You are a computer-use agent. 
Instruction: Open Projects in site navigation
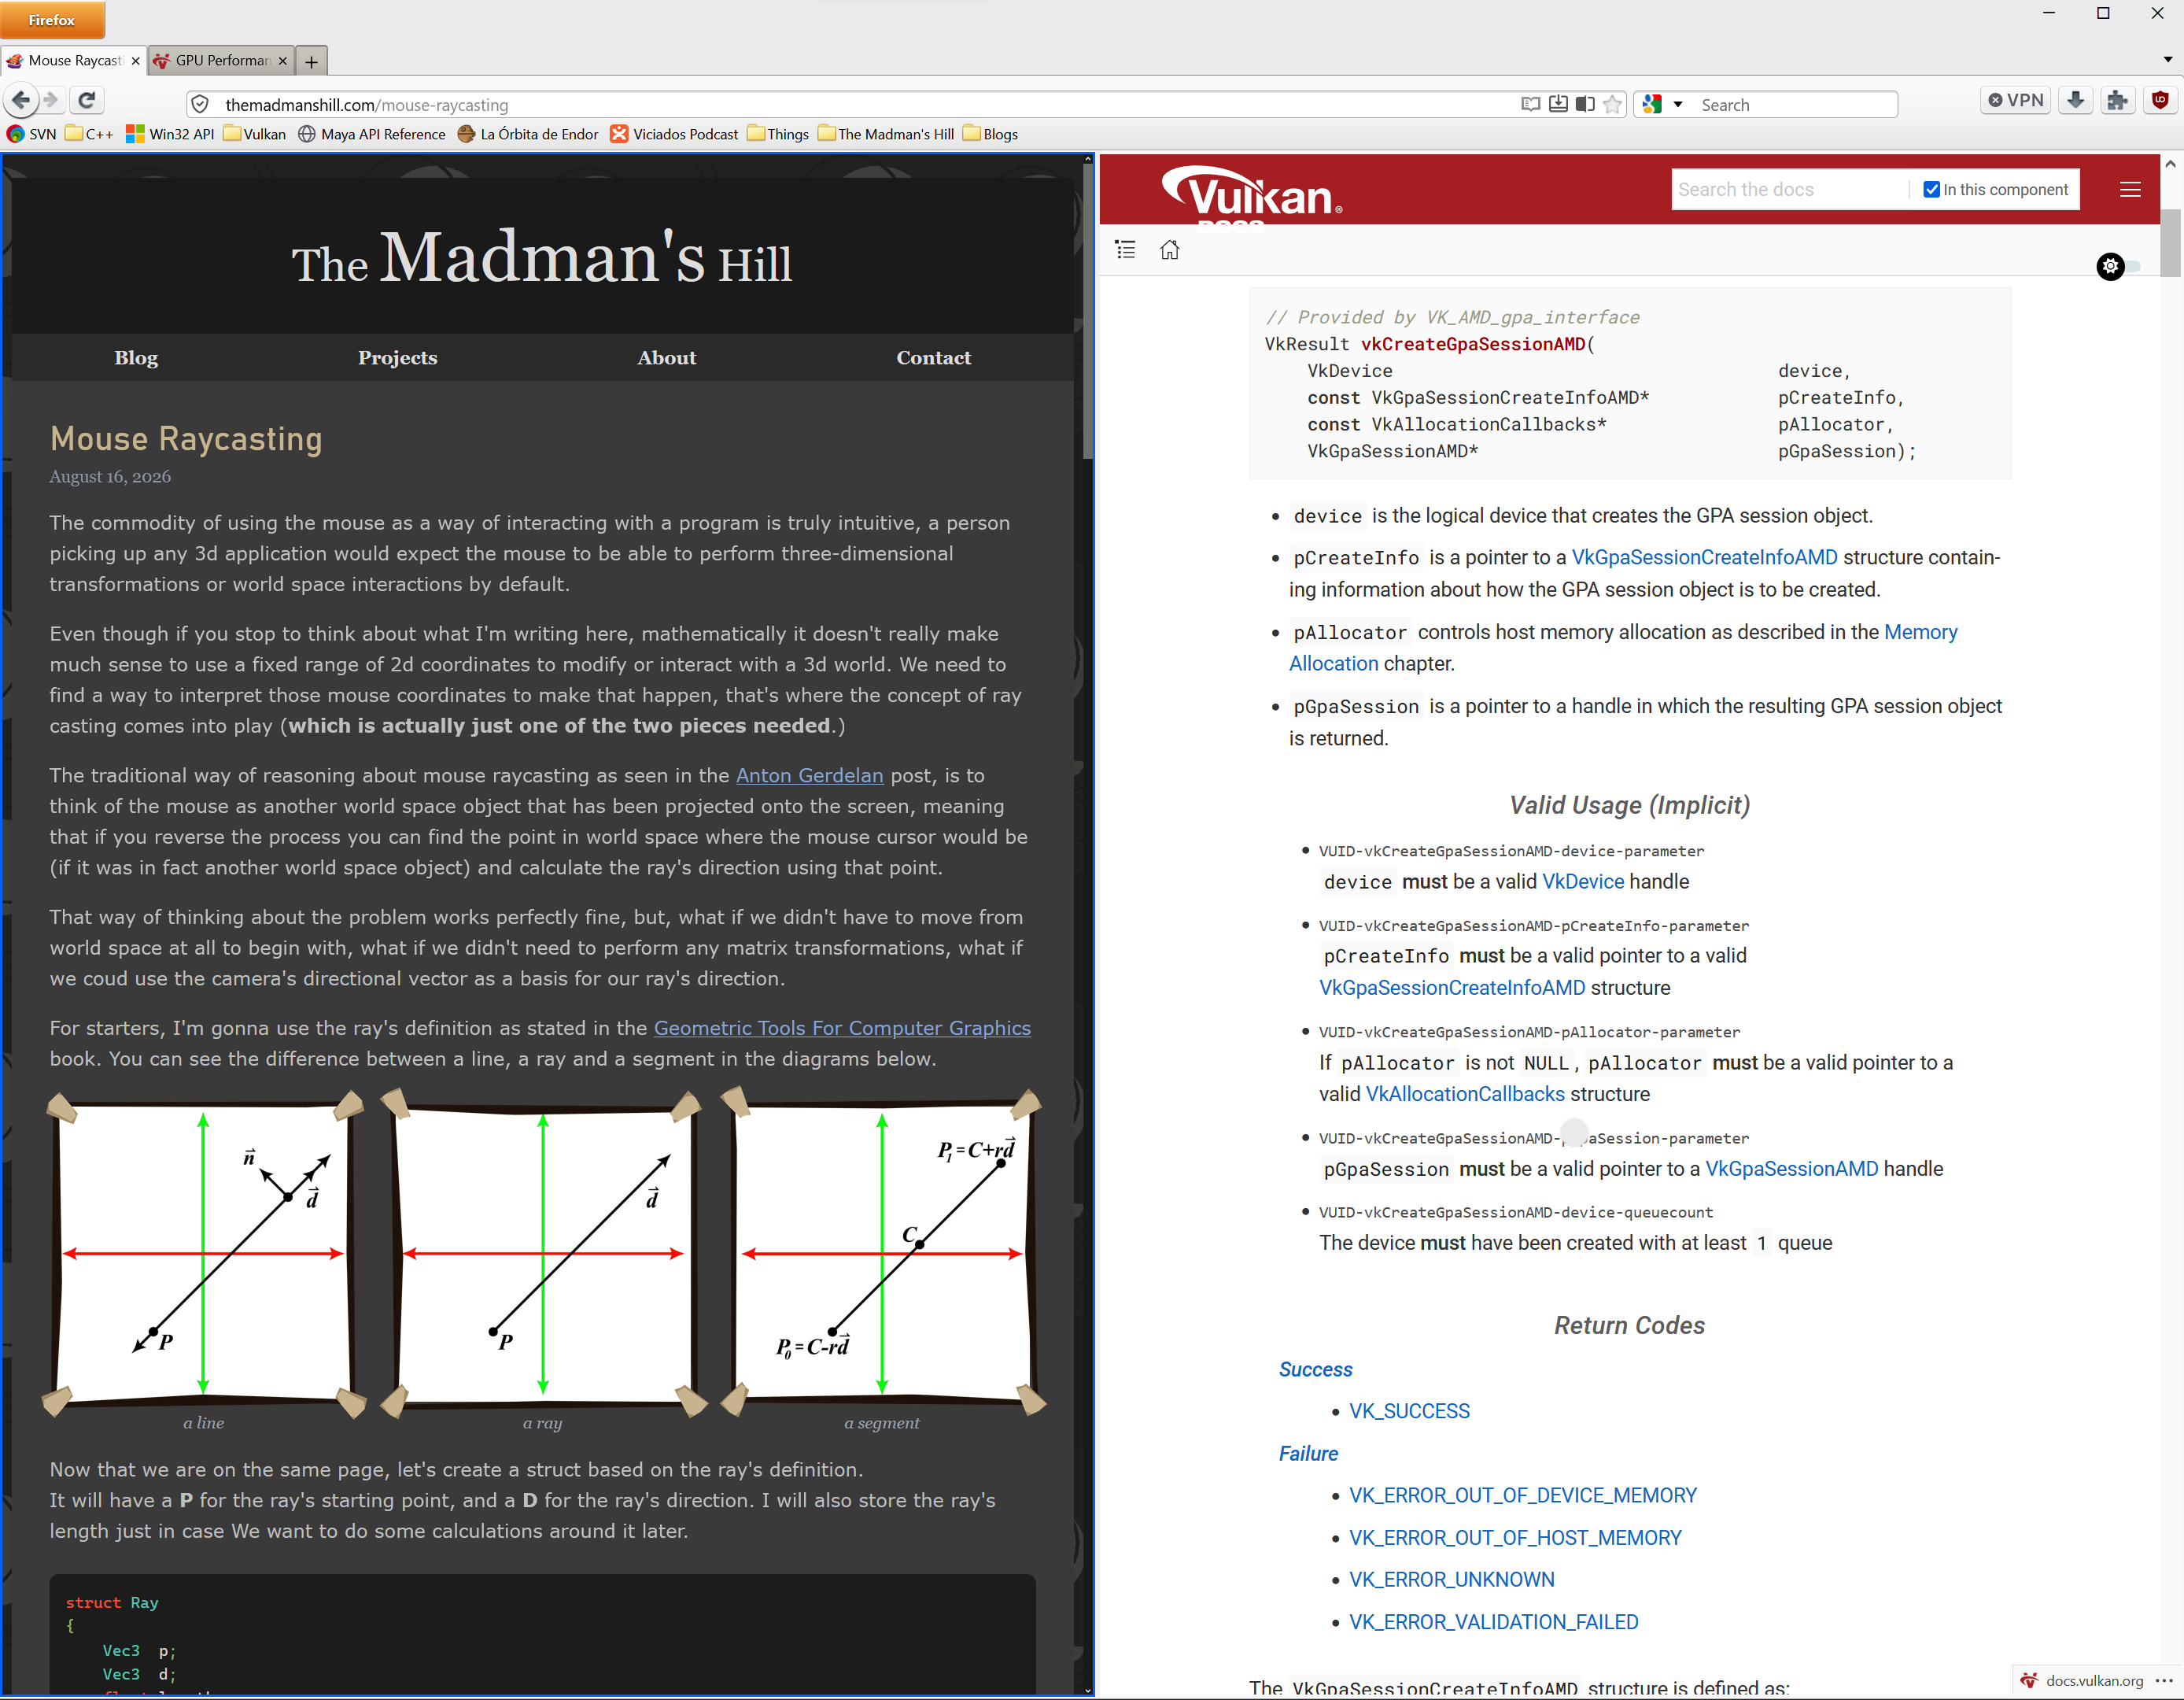[x=397, y=357]
